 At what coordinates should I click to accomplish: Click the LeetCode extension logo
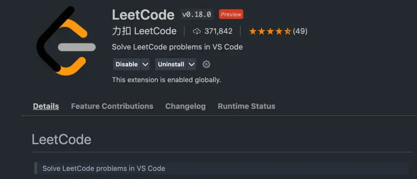point(66,41)
